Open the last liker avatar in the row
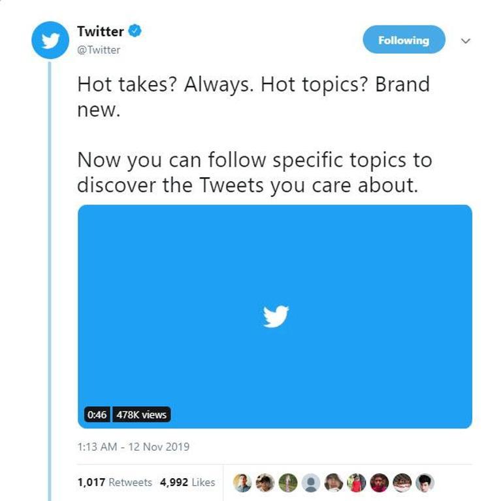 click(425, 483)
